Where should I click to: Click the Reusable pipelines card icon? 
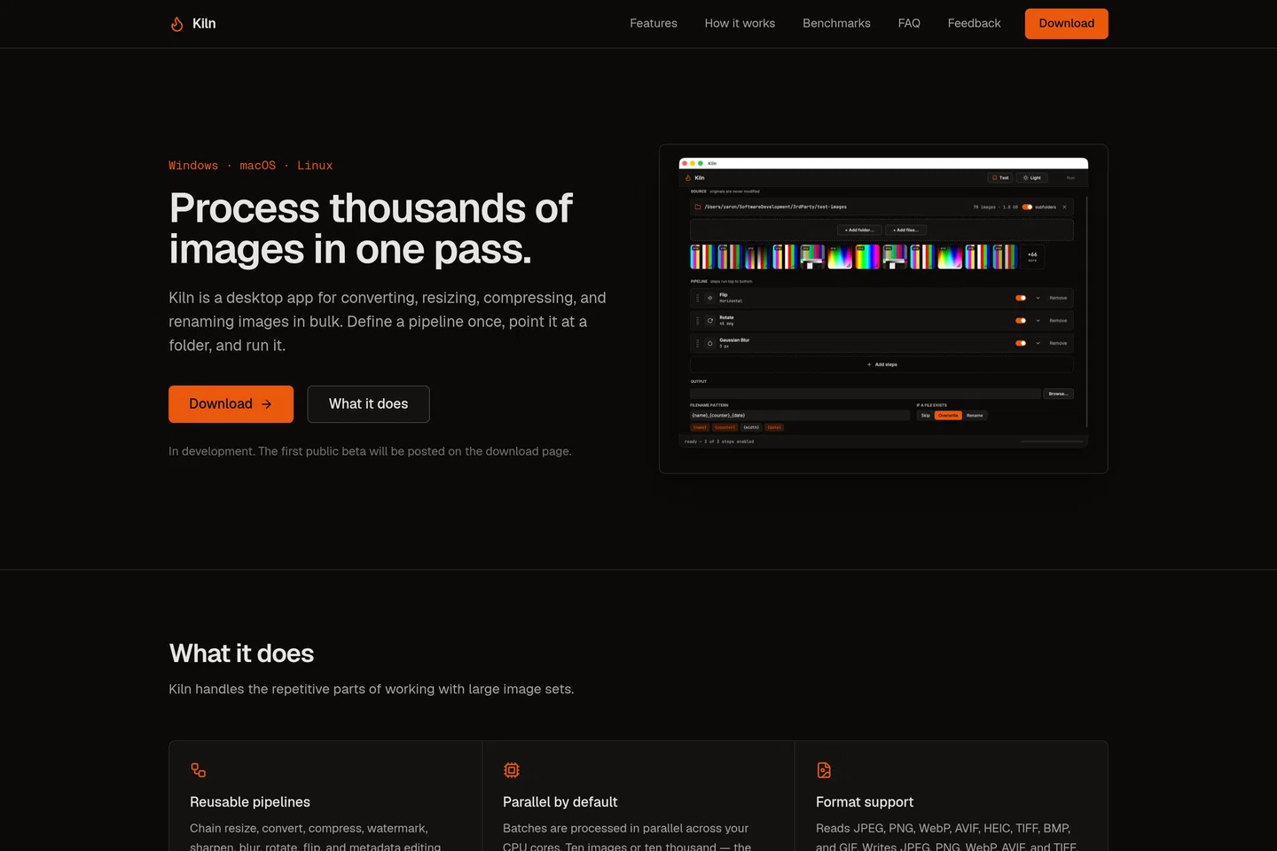click(199, 770)
